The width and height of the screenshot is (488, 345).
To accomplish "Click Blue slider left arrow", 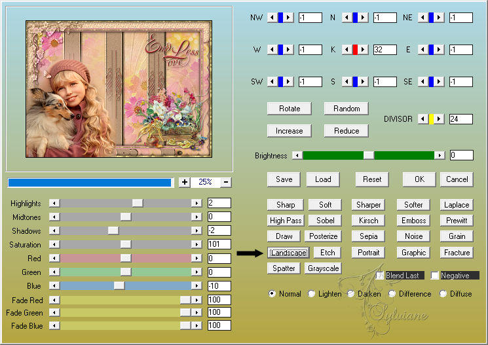I will tap(54, 285).
